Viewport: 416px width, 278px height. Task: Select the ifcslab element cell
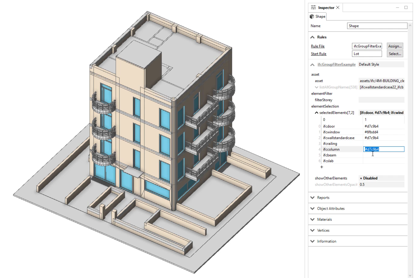tap(342, 161)
